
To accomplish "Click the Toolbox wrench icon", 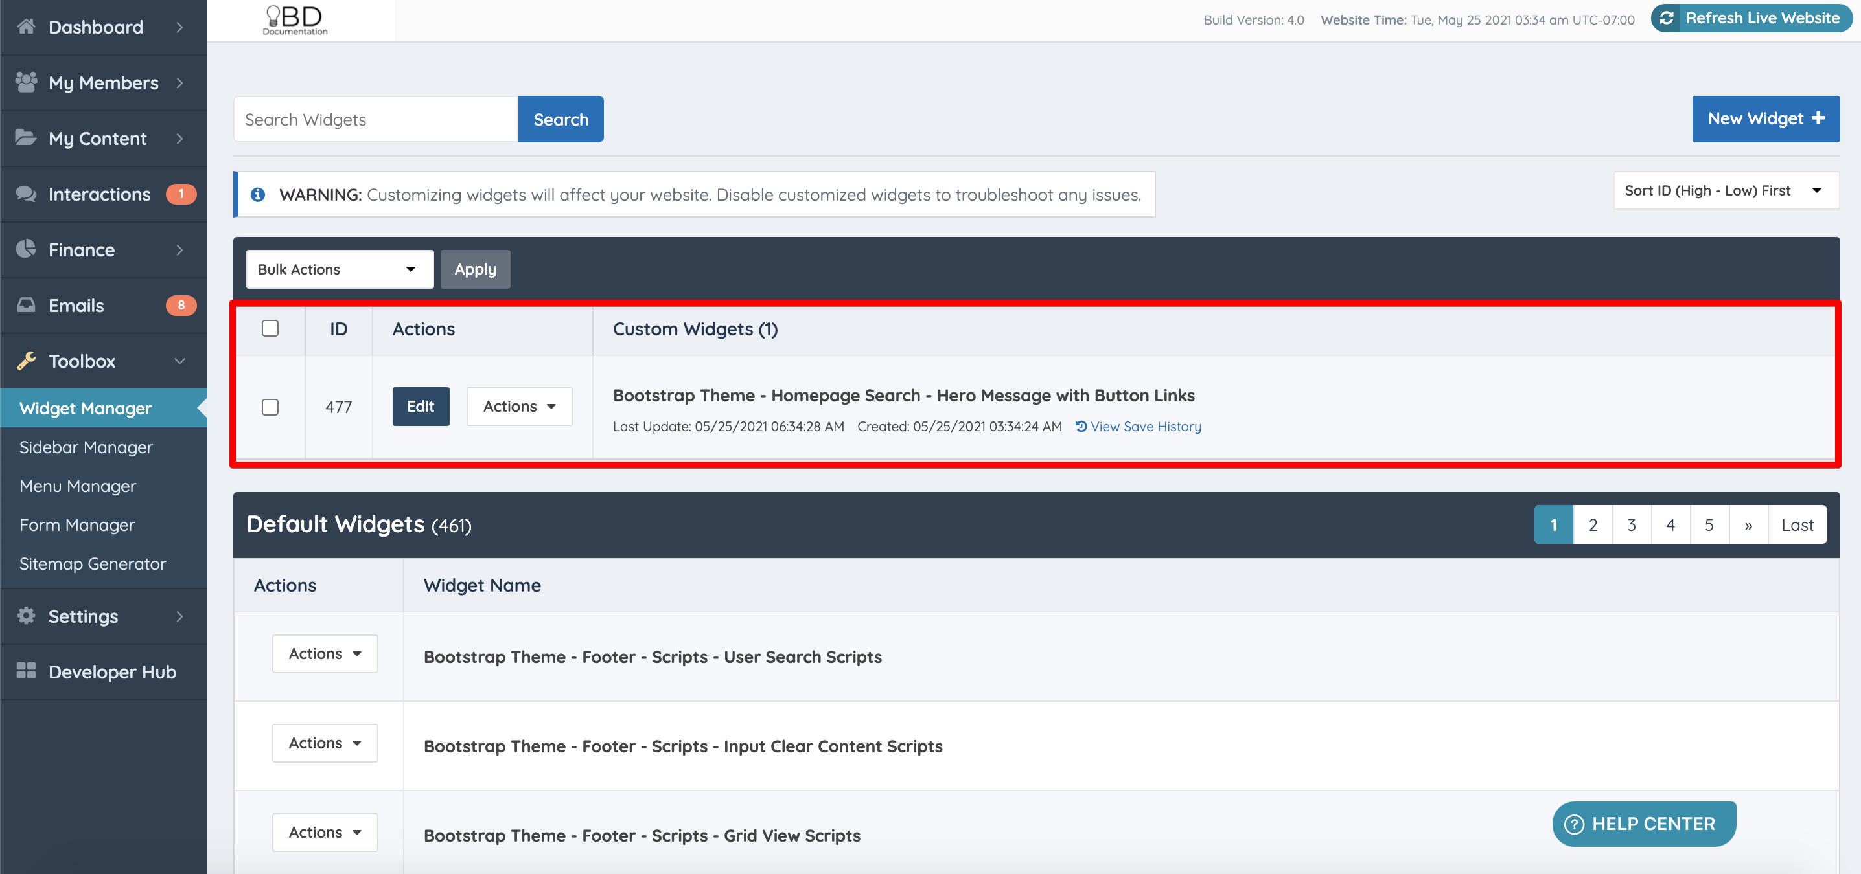I will coord(26,361).
